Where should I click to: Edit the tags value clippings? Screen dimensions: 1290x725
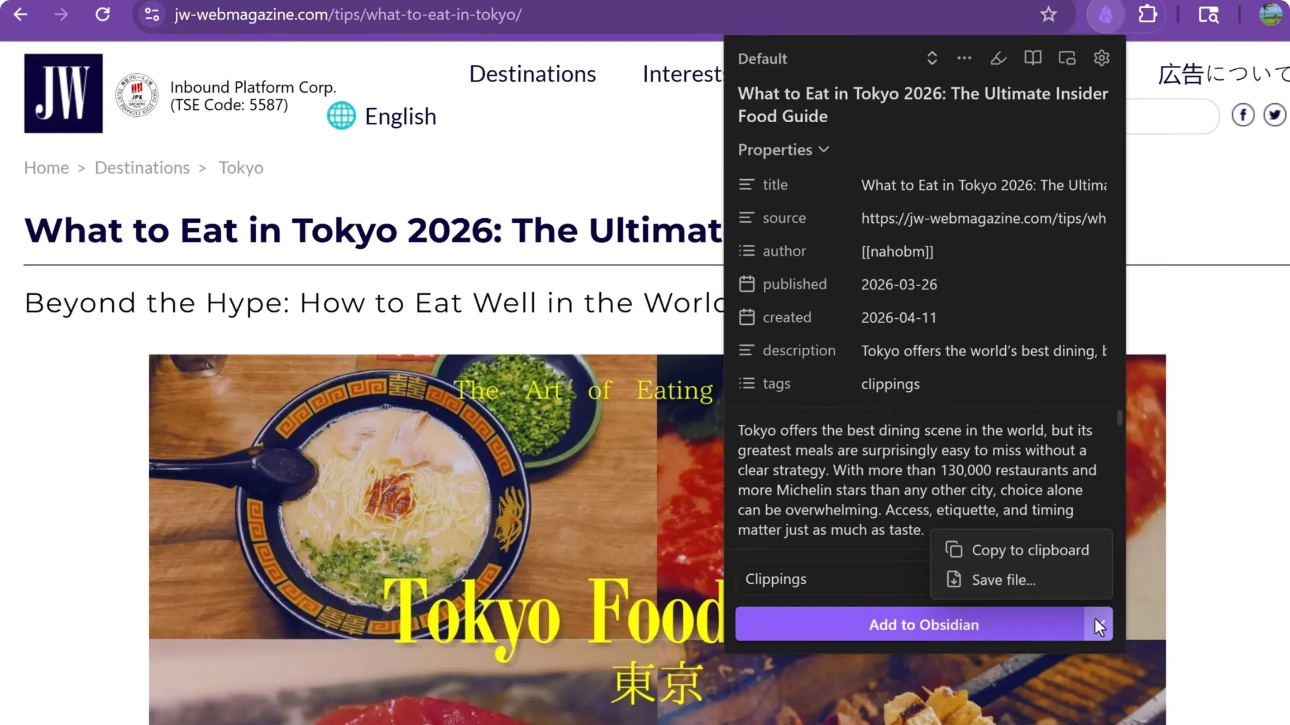click(984, 384)
